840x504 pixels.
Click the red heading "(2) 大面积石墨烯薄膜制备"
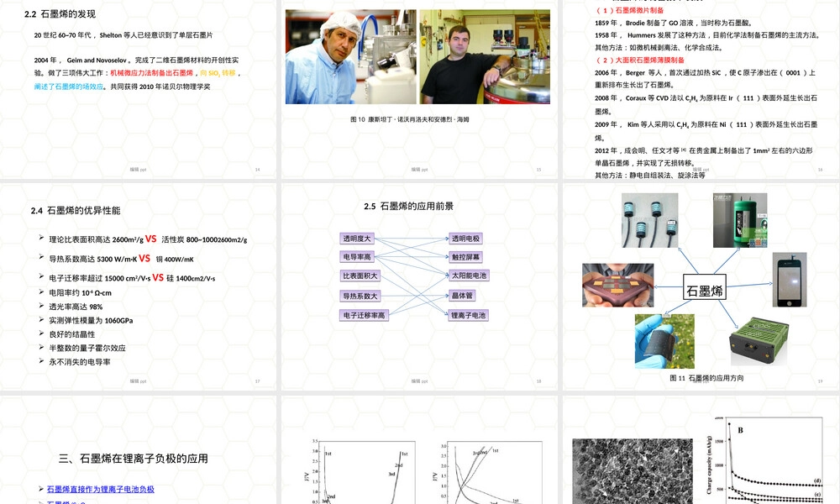pyautogui.click(x=640, y=60)
